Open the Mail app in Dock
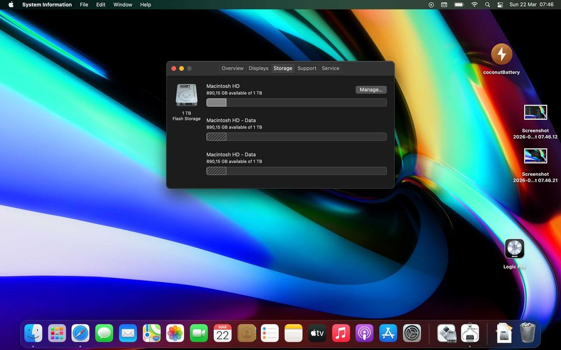561x350 pixels. click(x=128, y=333)
